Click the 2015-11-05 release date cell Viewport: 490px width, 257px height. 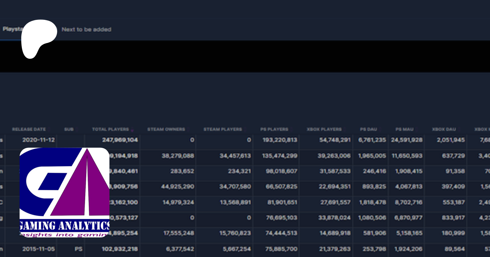pyautogui.click(x=38, y=249)
